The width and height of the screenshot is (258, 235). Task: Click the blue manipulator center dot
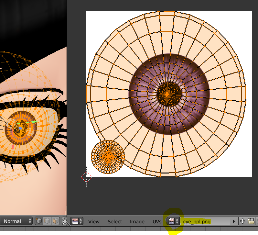20,128
